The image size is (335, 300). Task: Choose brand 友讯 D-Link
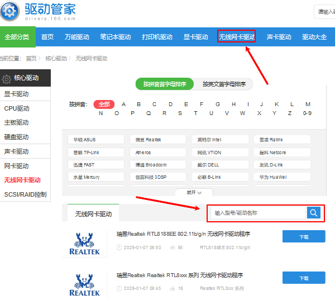(x=282, y=165)
